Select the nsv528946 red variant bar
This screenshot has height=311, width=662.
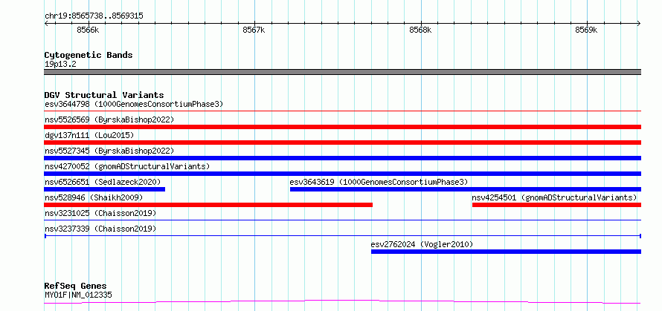click(208, 205)
